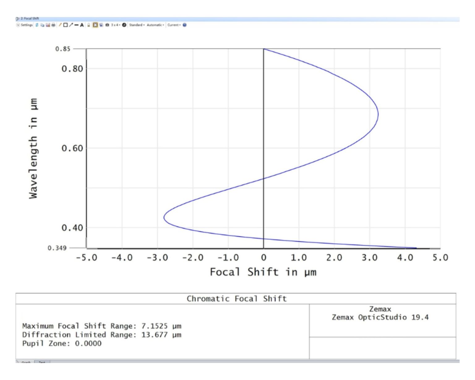475x380 pixels.
Task: Expand the Automatic refresh options
Action: 156,26
